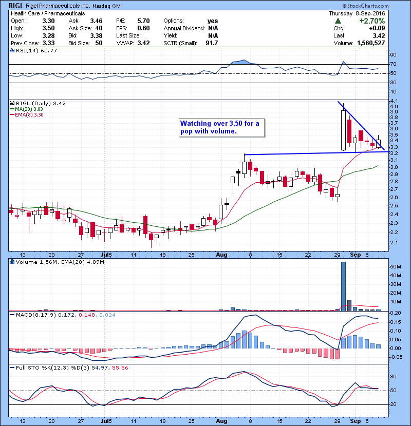The height and width of the screenshot is (426, 411).
Task: Click the Options value yes
Action: (x=213, y=21)
